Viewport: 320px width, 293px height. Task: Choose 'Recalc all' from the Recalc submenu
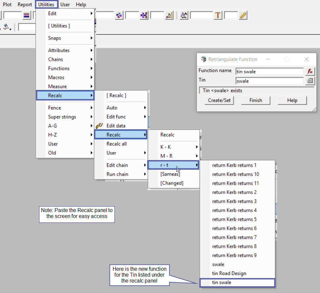pyautogui.click(x=117, y=144)
